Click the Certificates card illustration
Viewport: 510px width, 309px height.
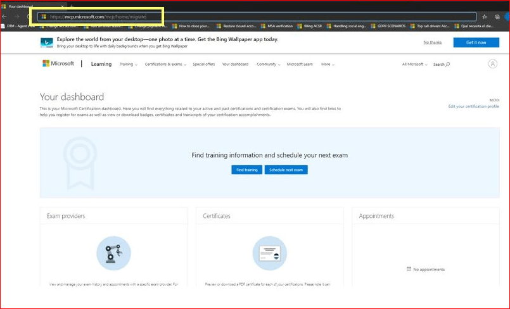coord(270,253)
